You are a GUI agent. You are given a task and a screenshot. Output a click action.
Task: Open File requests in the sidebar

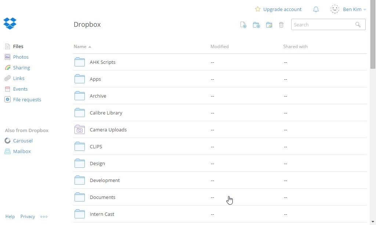[x=27, y=99]
